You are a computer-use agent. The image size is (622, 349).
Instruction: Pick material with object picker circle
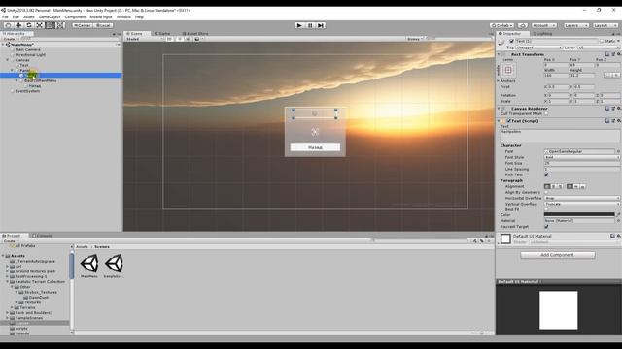tap(618, 220)
